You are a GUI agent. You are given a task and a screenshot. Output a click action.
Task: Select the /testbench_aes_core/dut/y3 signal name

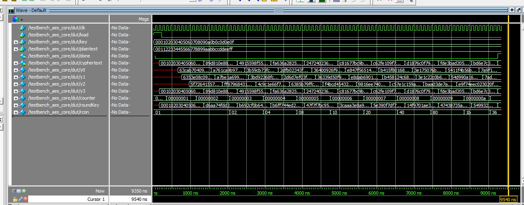[57, 91]
